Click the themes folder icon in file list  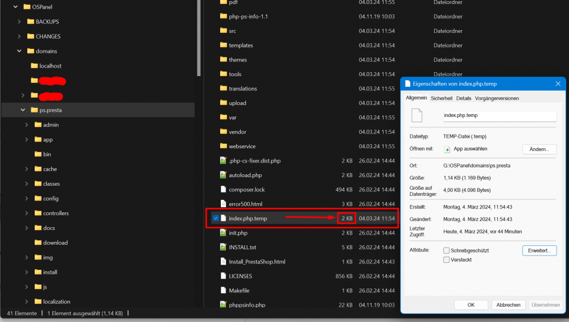(223, 60)
